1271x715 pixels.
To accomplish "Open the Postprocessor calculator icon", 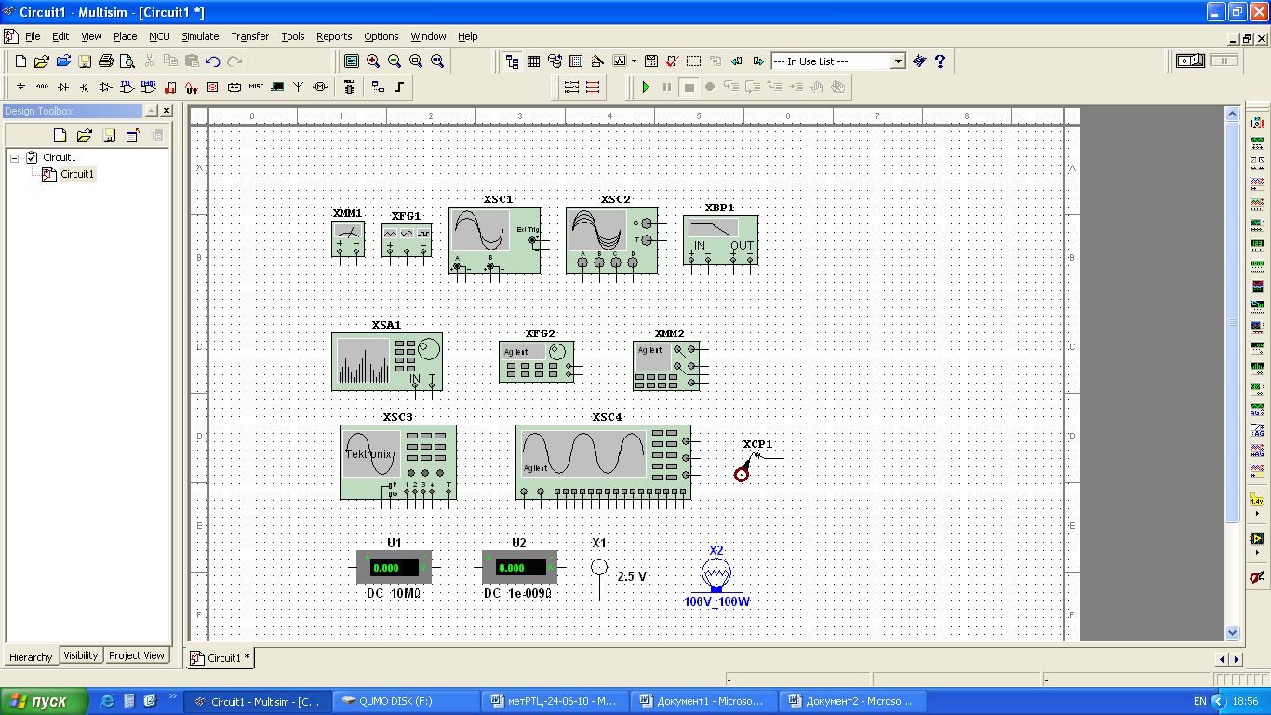I will click(x=651, y=61).
